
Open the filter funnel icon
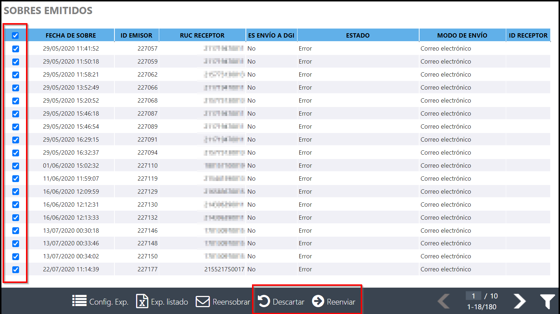547,301
